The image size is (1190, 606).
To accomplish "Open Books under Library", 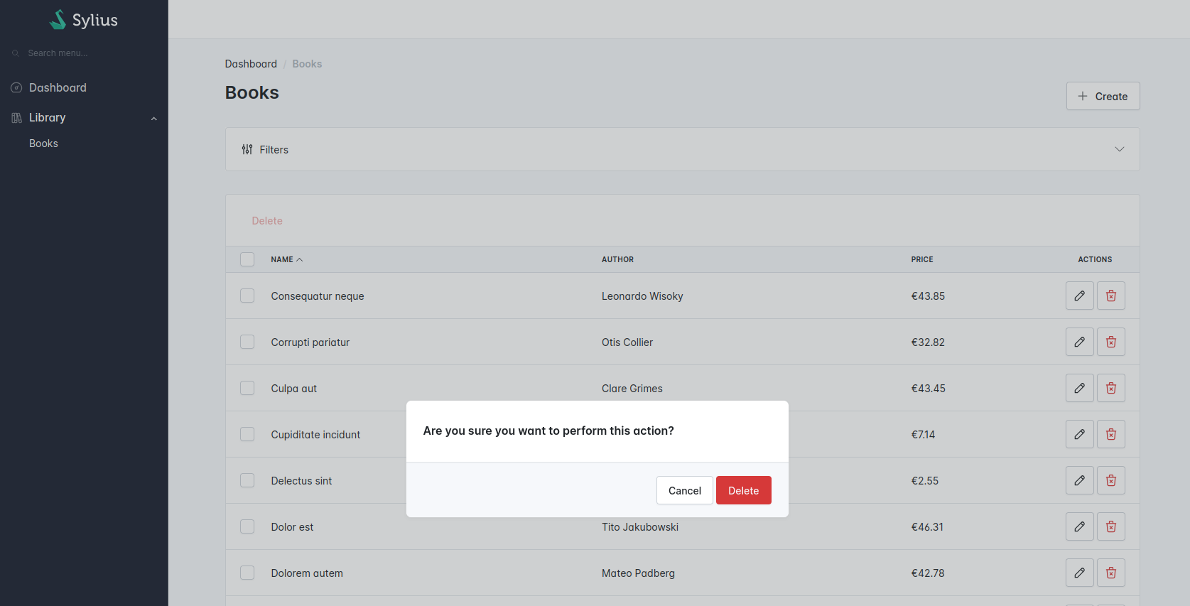I will point(43,144).
